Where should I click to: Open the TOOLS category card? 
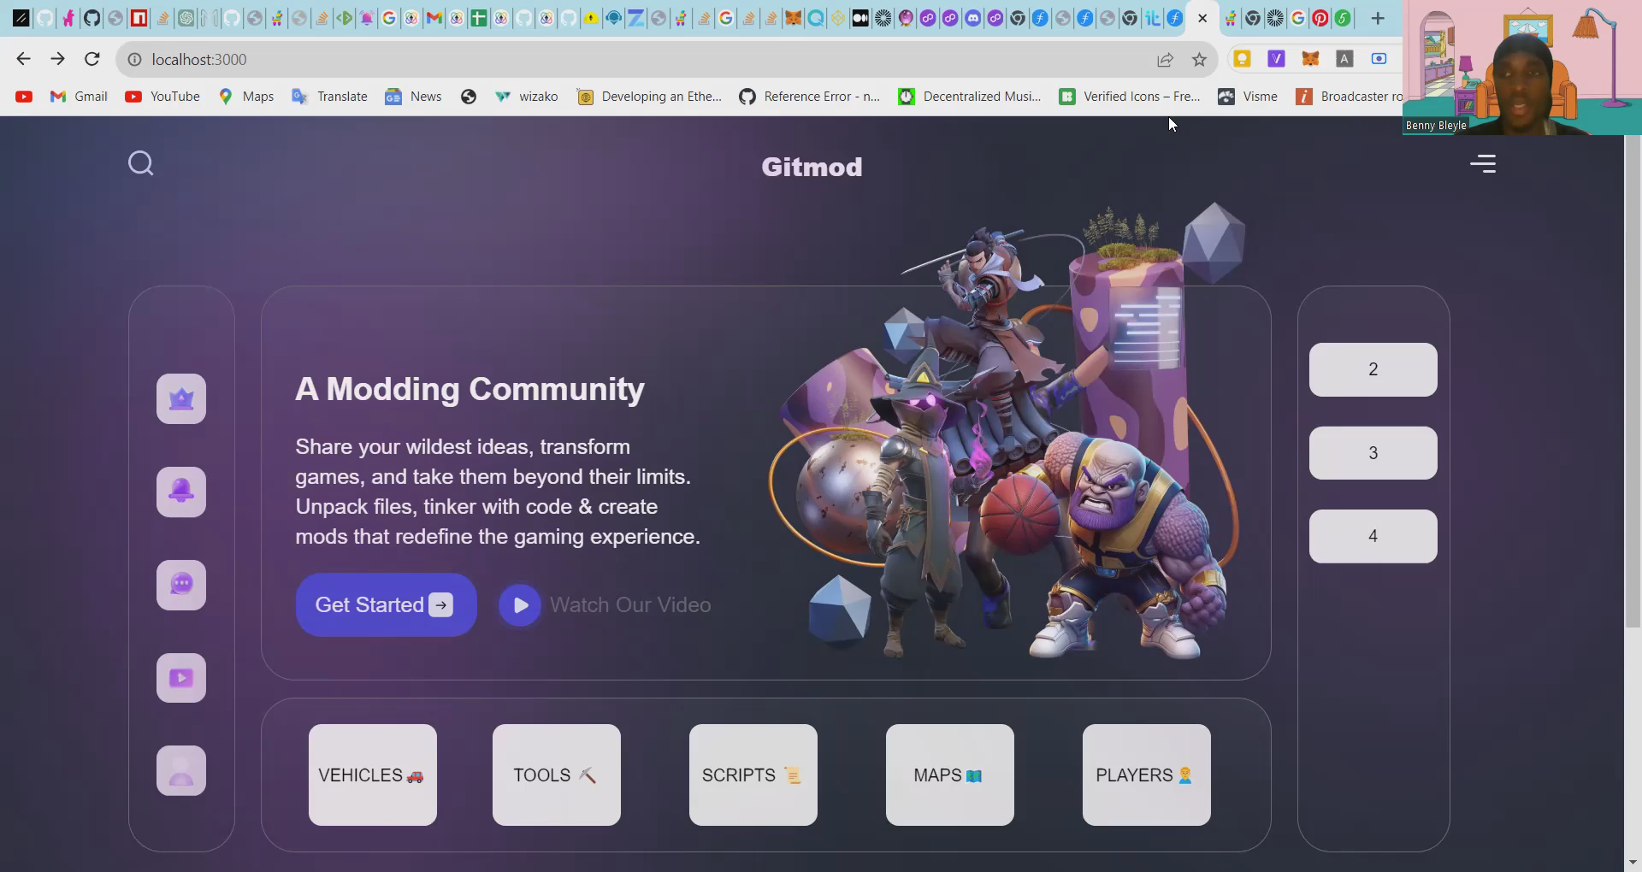click(557, 775)
